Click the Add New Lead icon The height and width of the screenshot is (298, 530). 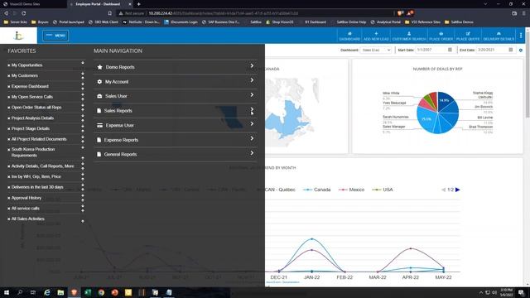[x=376, y=36]
